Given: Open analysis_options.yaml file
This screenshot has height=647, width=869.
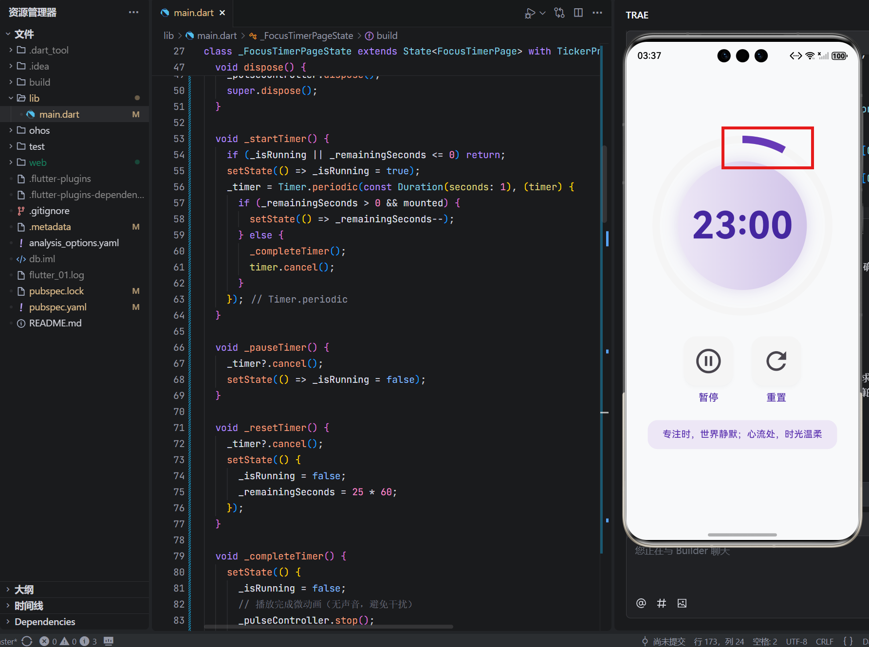Looking at the screenshot, I should (x=74, y=243).
